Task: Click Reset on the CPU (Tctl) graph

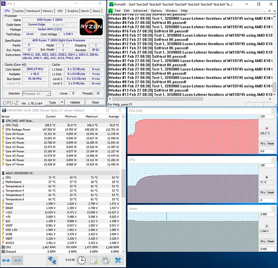Action: 271,143
